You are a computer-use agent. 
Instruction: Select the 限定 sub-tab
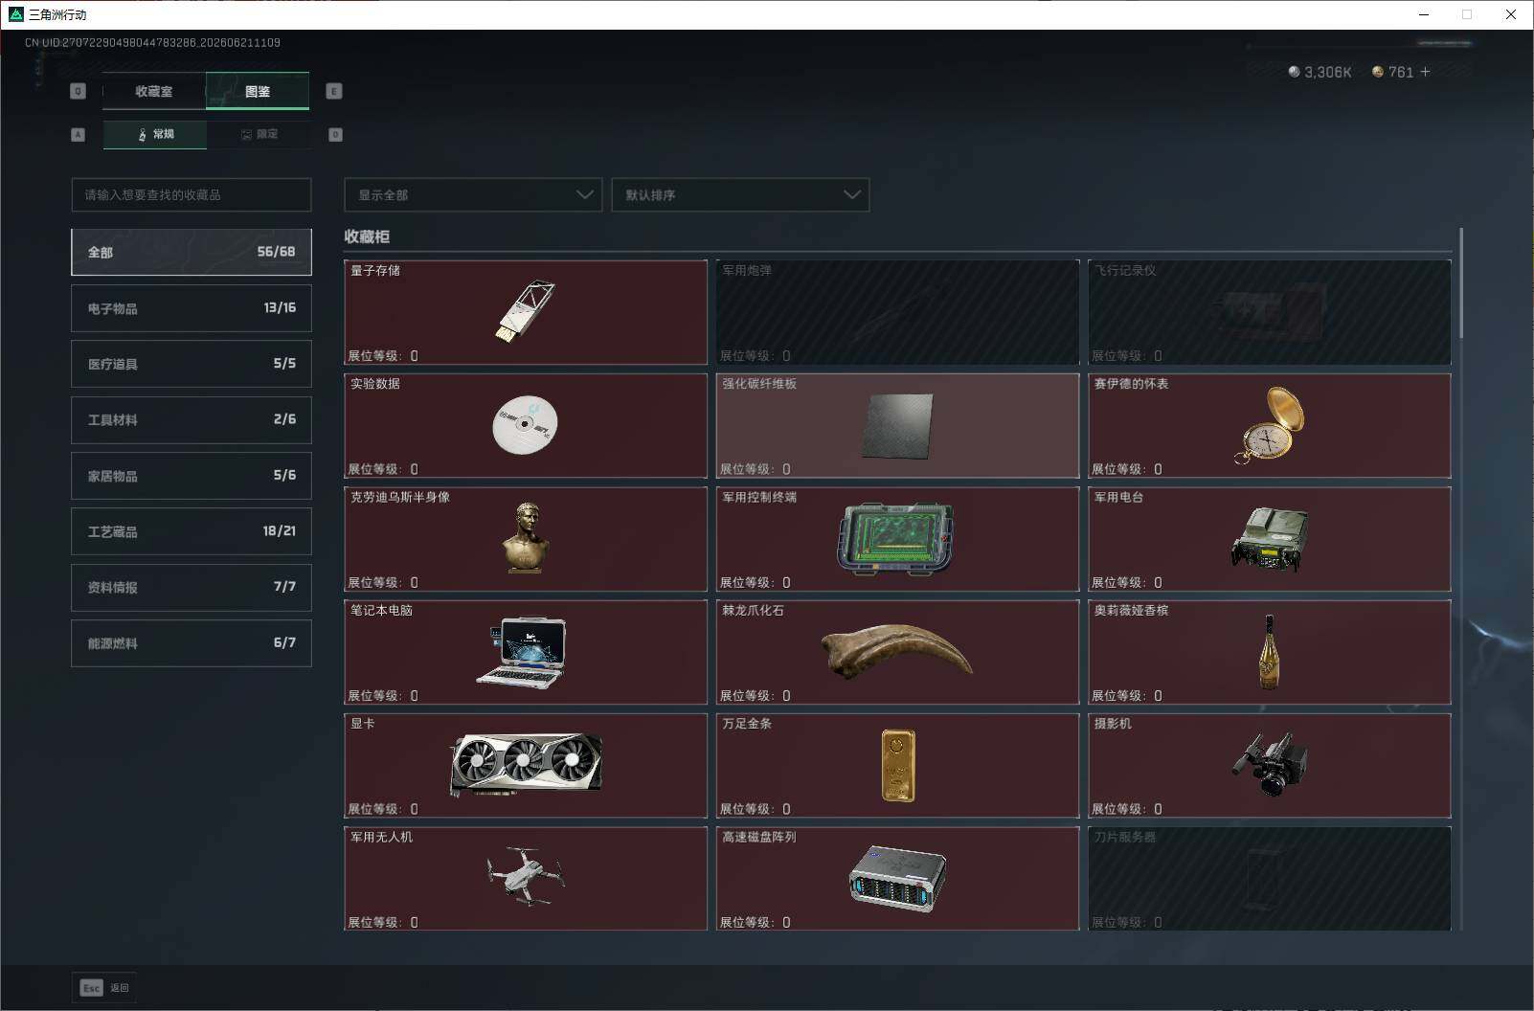(259, 135)
